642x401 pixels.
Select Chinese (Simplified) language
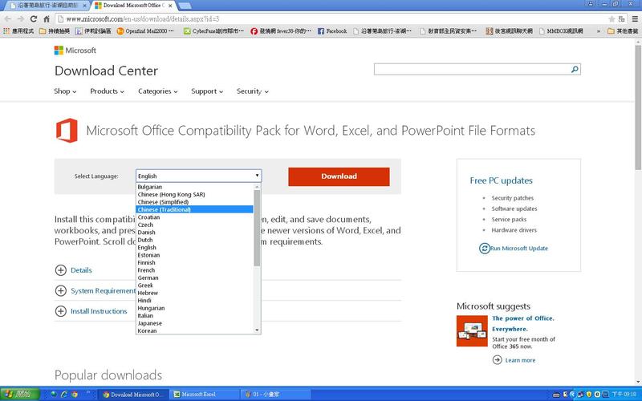click(x=194, y=202)
